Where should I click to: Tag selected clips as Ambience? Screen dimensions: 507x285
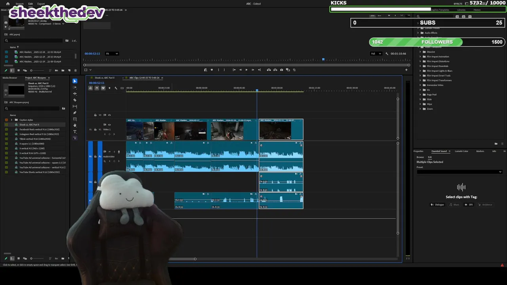485,205
